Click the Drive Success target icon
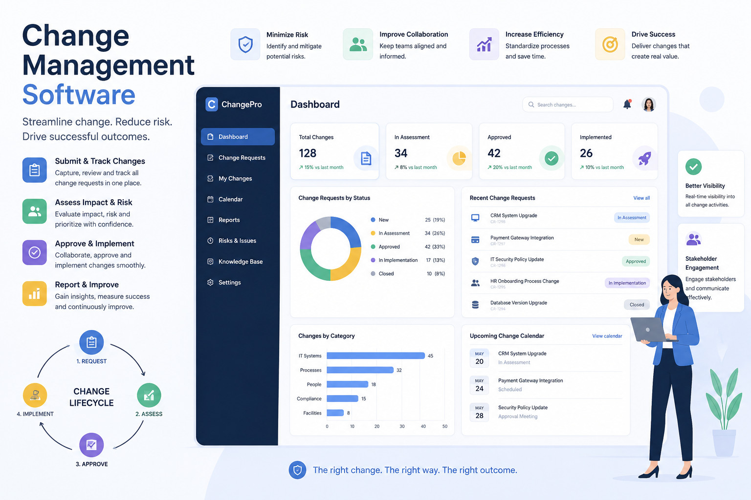Screen dimensions: 751x500 tap(610, 44)
